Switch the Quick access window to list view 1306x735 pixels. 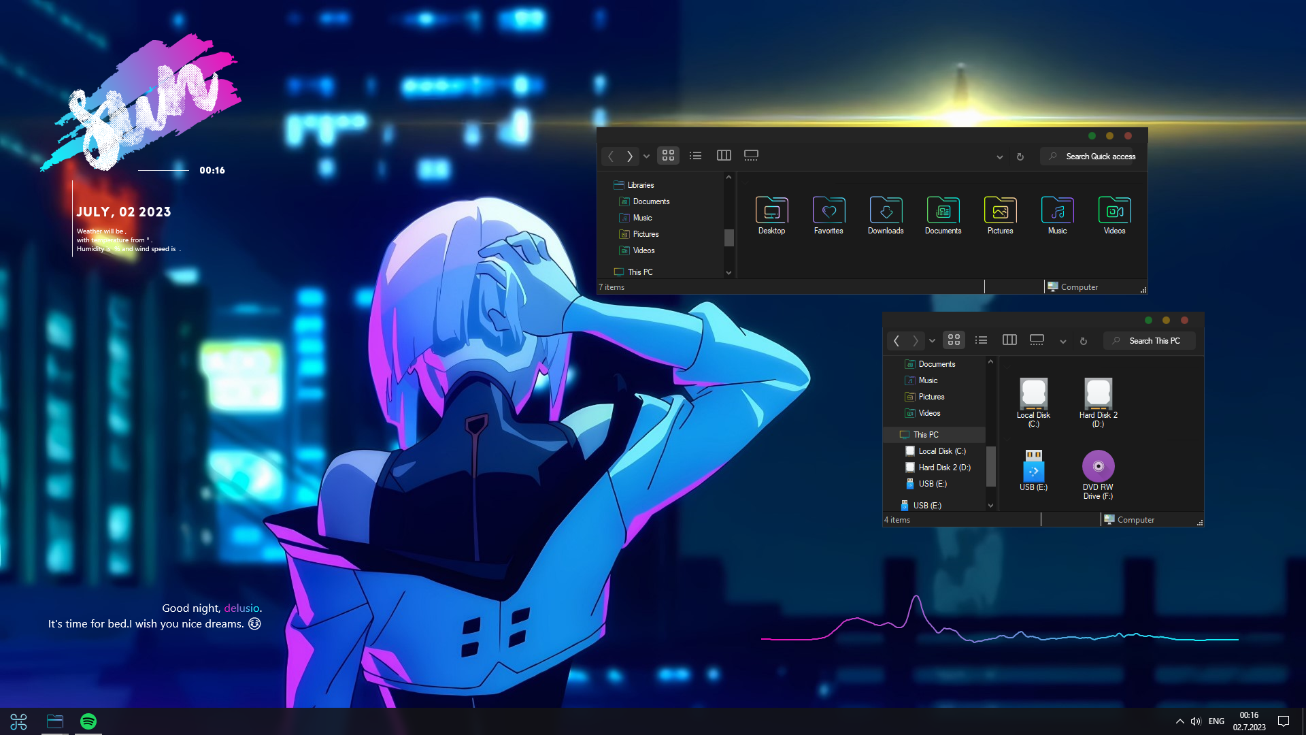click(x=695, y=155)
